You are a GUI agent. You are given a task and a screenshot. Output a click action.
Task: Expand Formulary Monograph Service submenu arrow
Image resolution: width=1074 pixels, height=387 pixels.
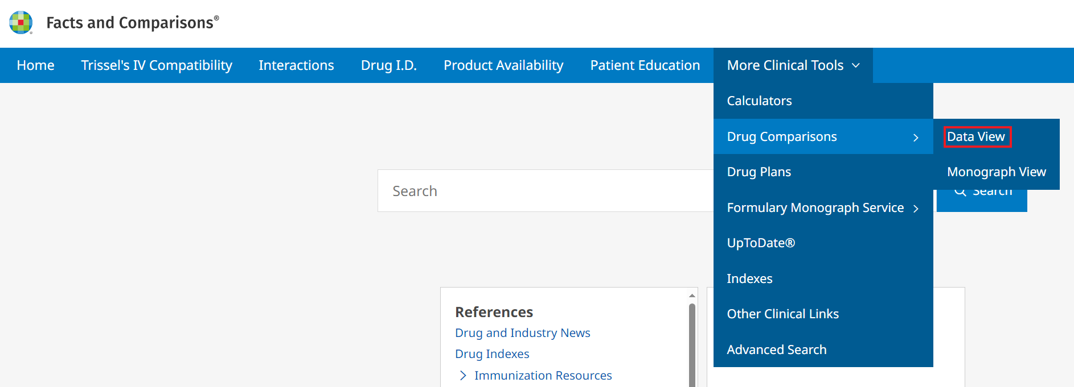[916, 209]
